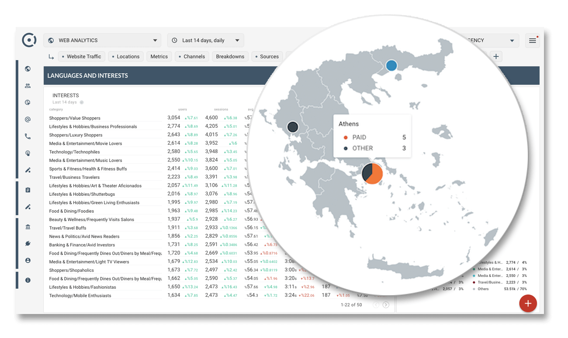
Task: Open the agency dropdown at top right
Action: coord(489,41)
